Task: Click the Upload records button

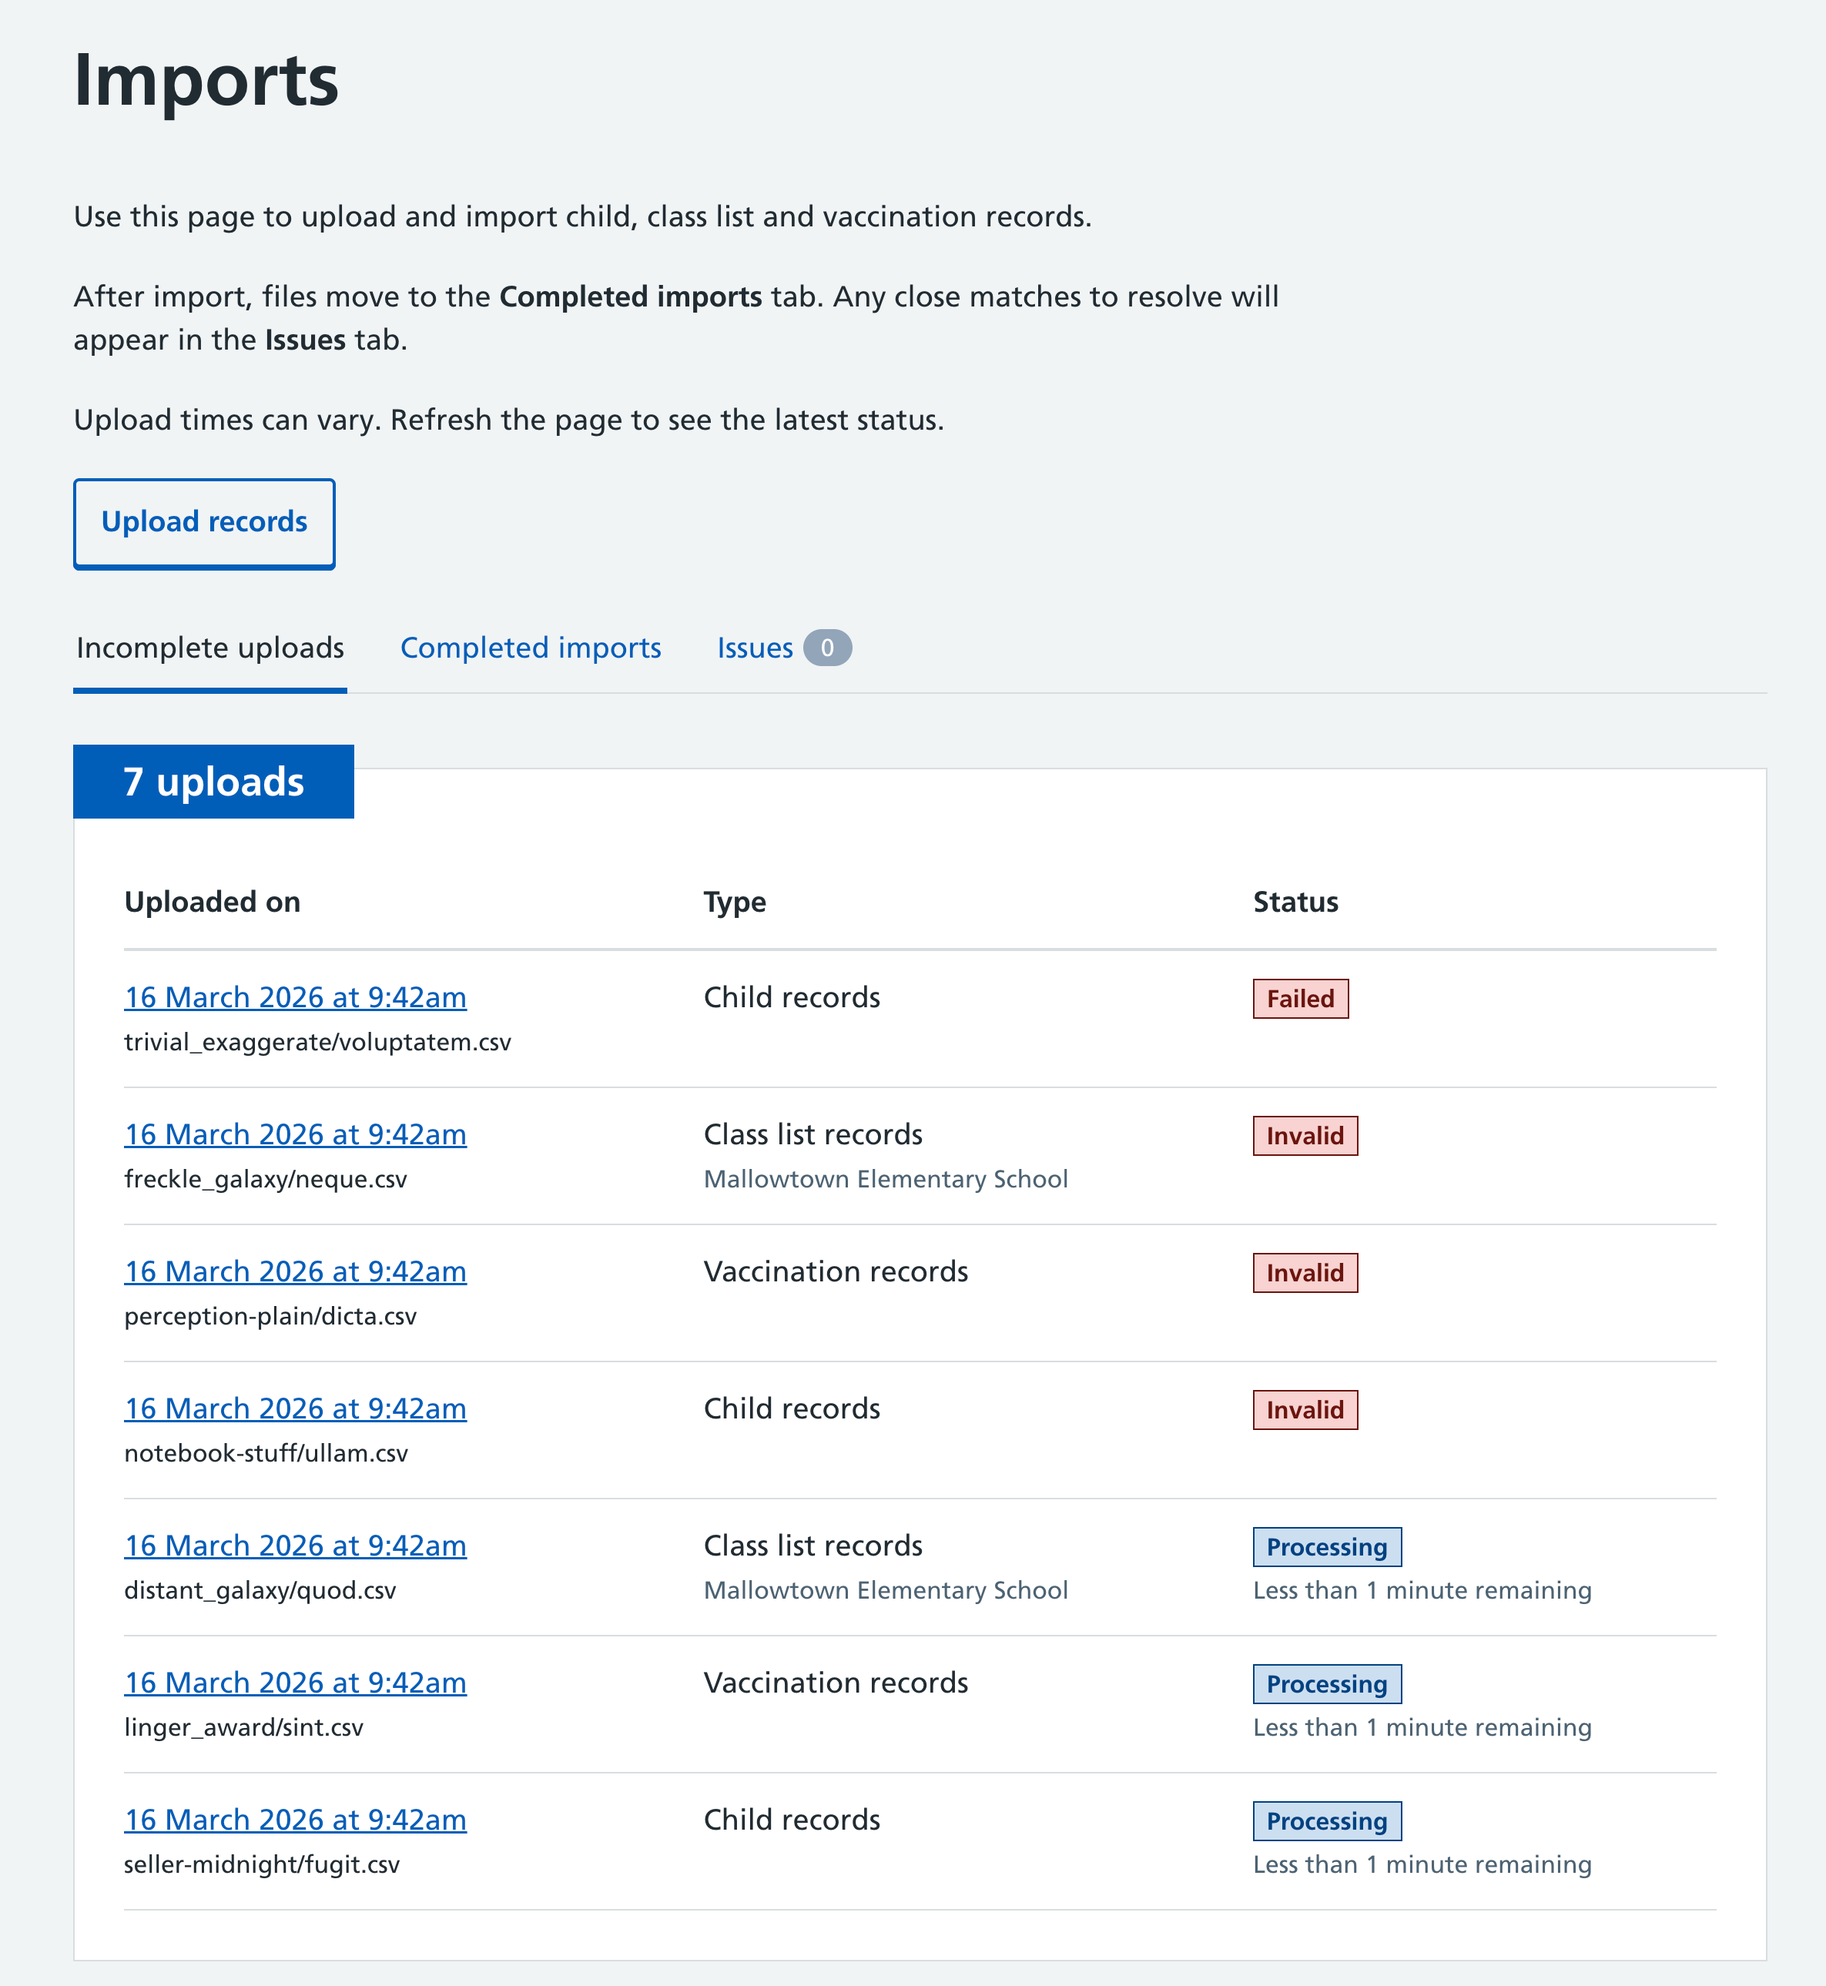Action: [203, 523]
